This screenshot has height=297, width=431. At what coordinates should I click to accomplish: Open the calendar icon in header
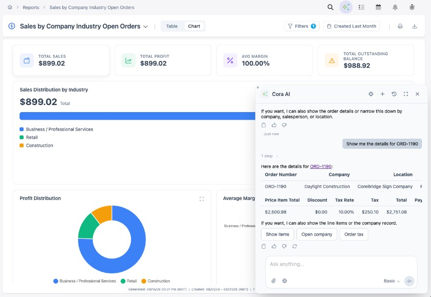pos(378,7)
